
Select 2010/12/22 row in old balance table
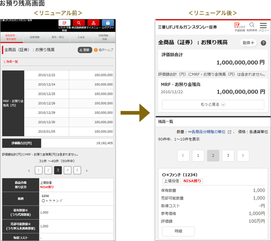tap(69, 75)
